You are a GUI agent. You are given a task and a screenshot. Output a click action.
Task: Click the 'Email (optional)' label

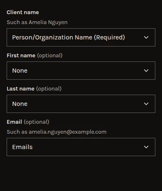point(28,122)
